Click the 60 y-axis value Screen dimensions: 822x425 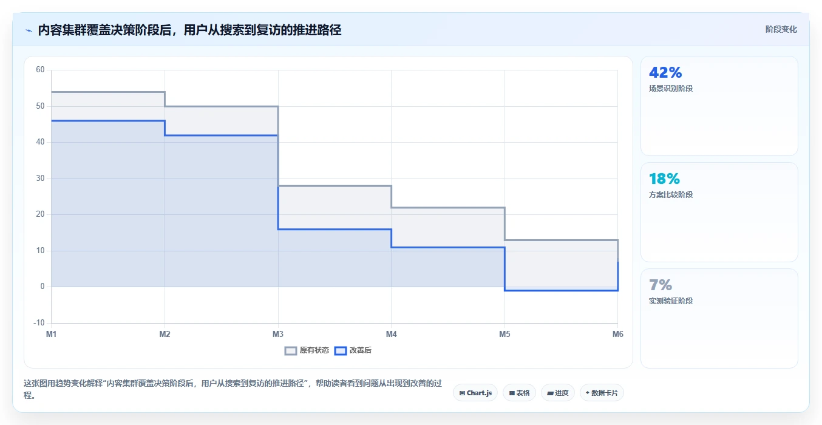point(40,70)
